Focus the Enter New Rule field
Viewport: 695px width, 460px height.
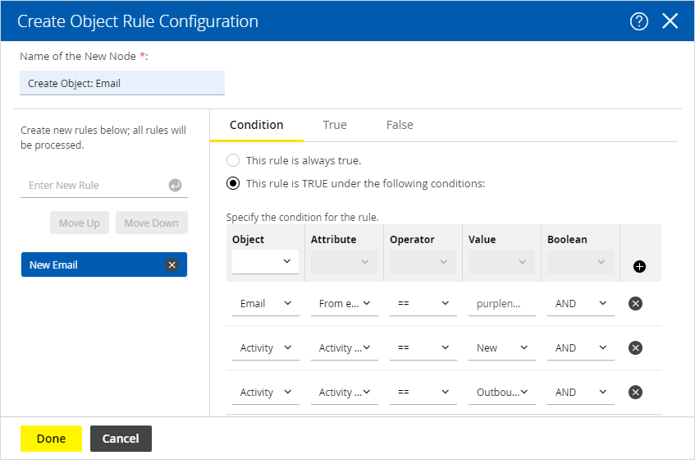pyautogui.click(x=103, y=186)
